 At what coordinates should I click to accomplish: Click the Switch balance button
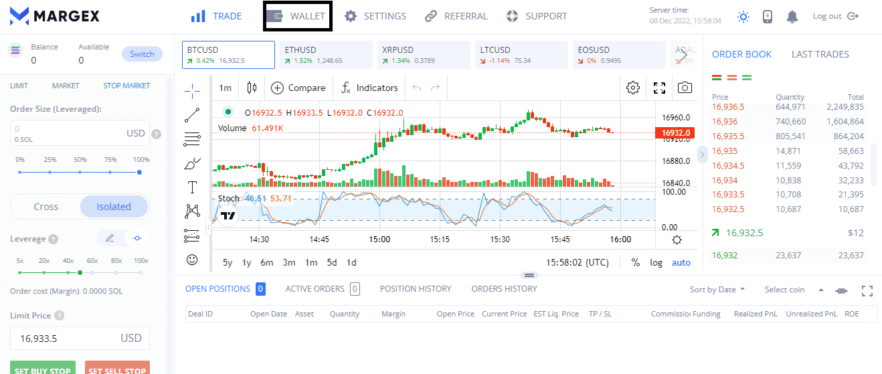(142, 54)
